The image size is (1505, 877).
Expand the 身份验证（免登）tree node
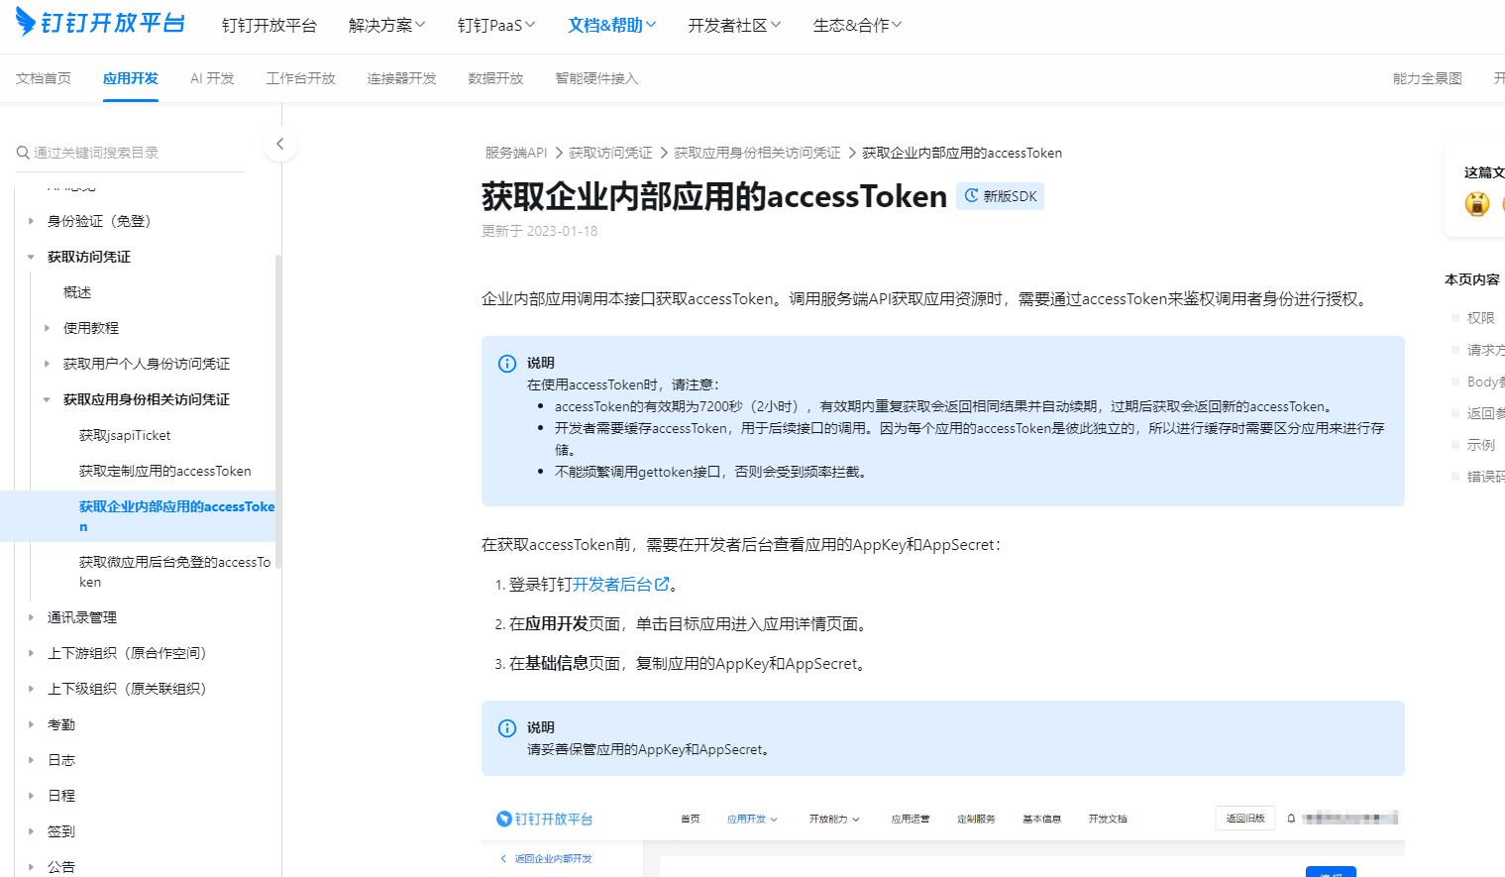point(31,221)
